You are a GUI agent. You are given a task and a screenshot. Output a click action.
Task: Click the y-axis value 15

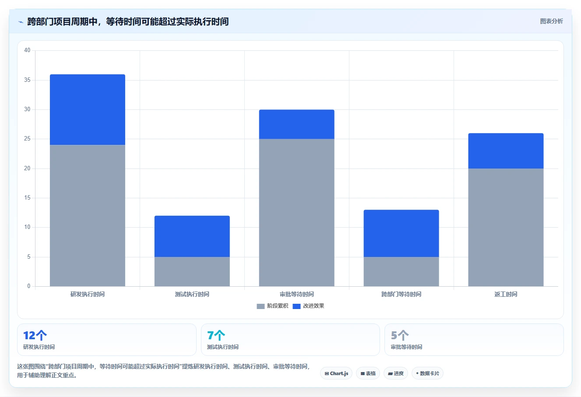tap(27, 198)
